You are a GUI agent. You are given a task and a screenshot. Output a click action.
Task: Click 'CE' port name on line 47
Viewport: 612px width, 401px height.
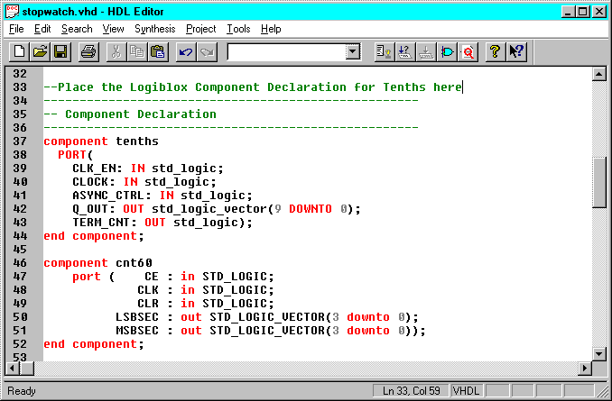[152, 277]
